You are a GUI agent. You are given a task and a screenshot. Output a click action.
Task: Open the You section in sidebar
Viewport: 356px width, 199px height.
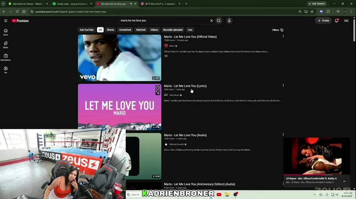point(6,70)
